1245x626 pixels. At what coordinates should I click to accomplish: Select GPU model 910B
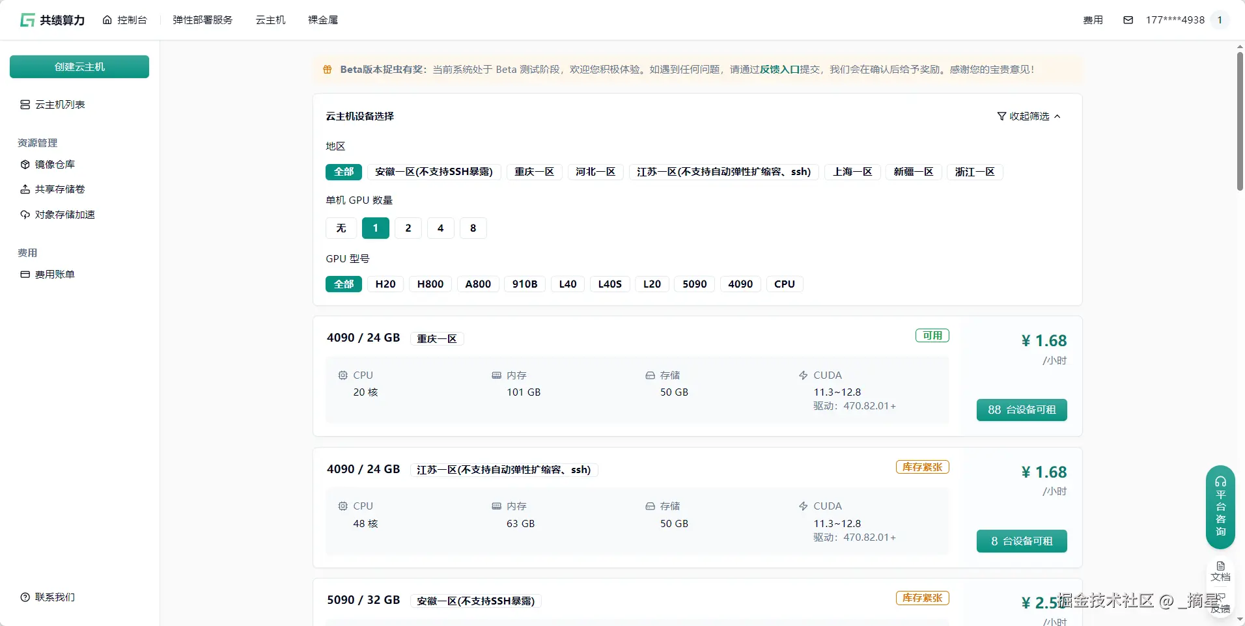(x=525, y=284)
